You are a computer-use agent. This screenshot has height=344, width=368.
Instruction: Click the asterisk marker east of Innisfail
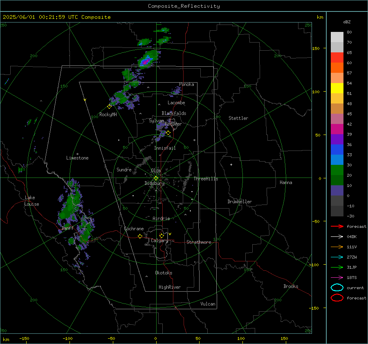[194, 140]
